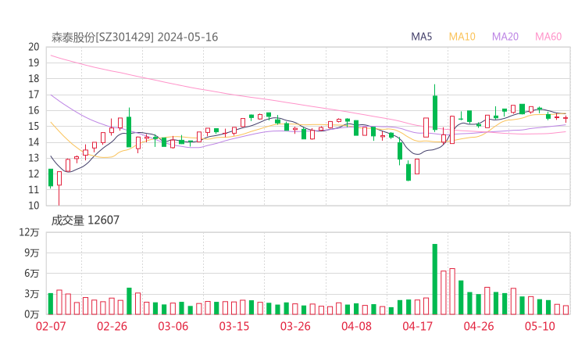Click the 04-08 date label
The image size is (578, 344).
pyautogui.click(x=356, y=326)
